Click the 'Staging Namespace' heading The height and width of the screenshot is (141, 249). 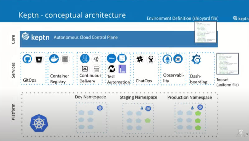click(139, 97)
